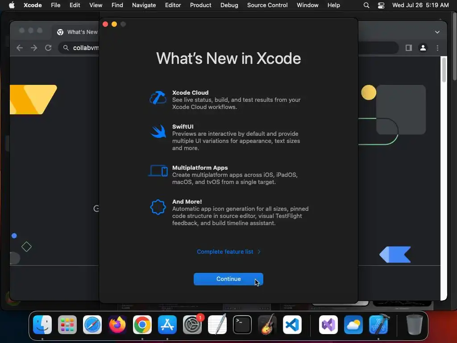Click the SwiftUI swift bird icon

[x=158, y=132]
